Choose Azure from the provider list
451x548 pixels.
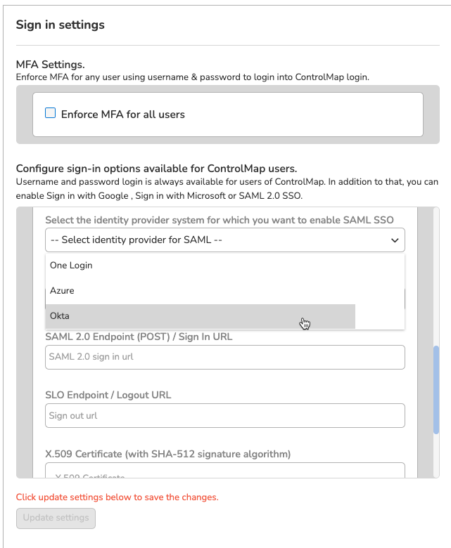[225, 290]
